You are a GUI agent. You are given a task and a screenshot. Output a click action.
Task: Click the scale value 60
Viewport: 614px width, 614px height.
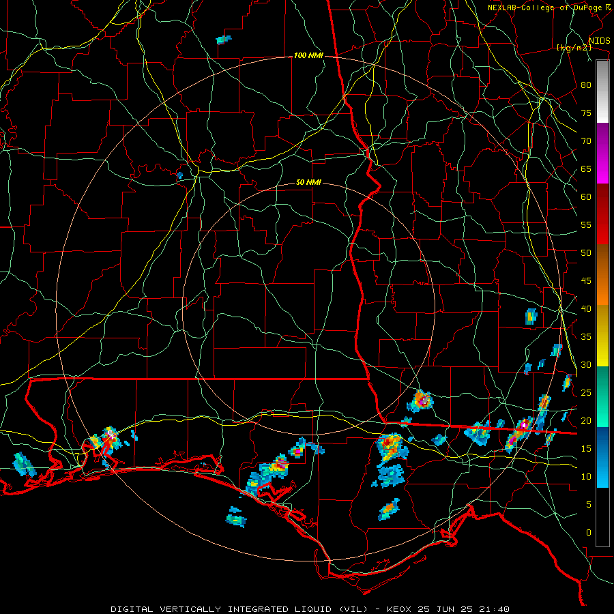pyautogui.click(x=586, y=196)
